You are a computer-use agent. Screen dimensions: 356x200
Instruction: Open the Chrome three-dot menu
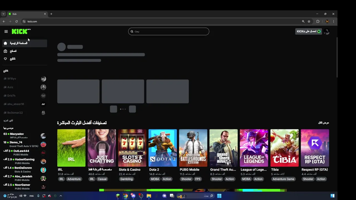333,21
